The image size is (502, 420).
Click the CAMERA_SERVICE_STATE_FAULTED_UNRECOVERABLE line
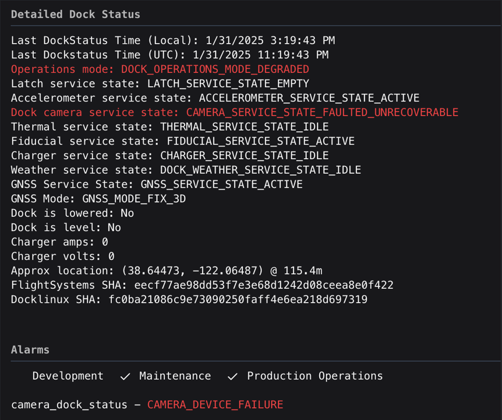tap(235, 113)
